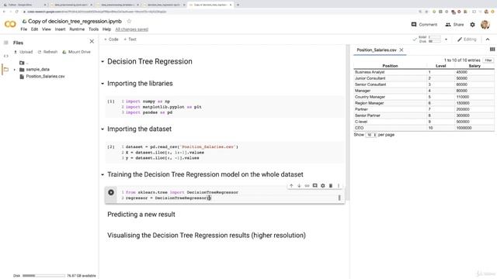Open the Insert menu
Screen dimensions: 497x279
pyautogui.click(x=60, y=29)
